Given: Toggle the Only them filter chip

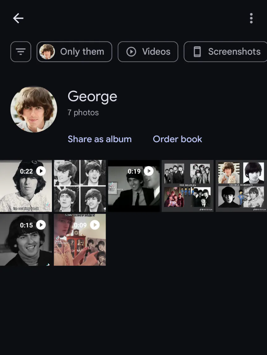Looking at the screenshot, I should [74, 52].
